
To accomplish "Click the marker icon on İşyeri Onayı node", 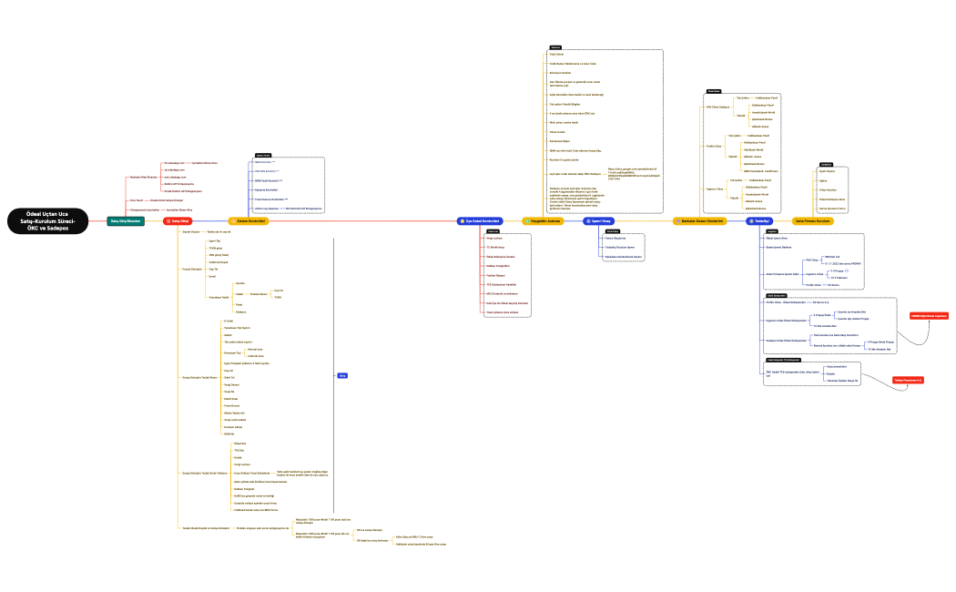I will click(x=587, y=221).
